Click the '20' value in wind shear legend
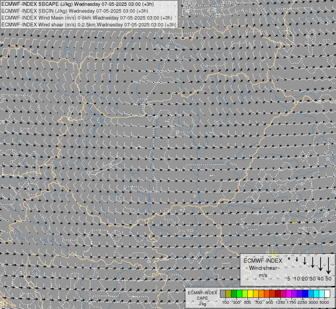 click(305, 279)
